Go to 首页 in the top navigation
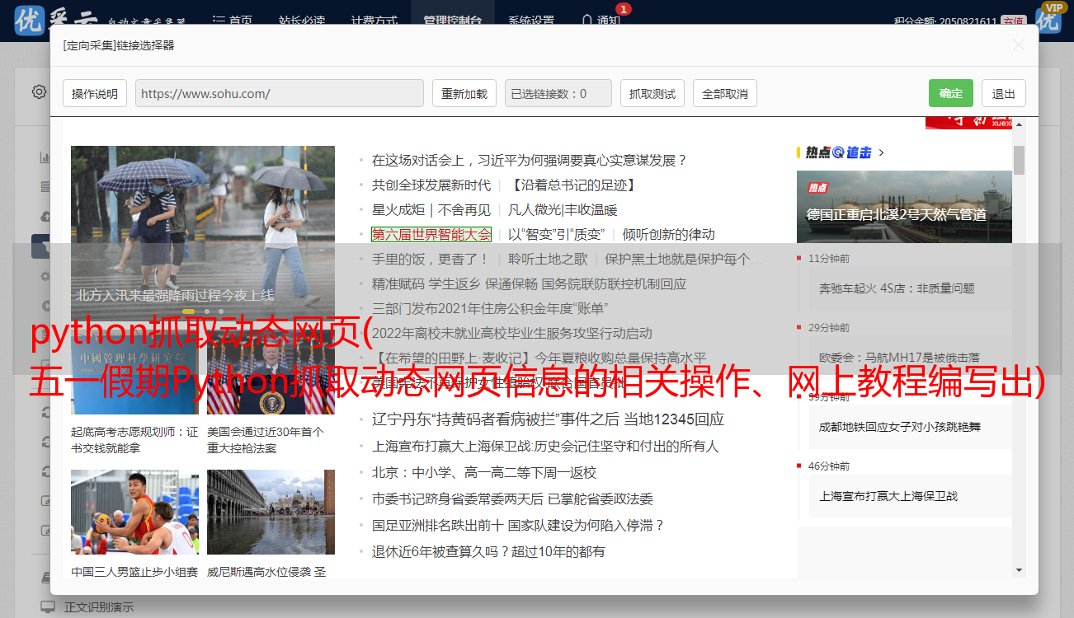Screen dimensions: 1074x618 233,21
